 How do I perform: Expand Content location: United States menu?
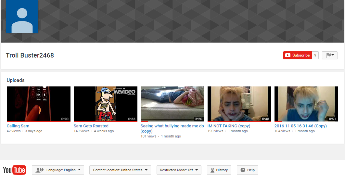(120, 170)
